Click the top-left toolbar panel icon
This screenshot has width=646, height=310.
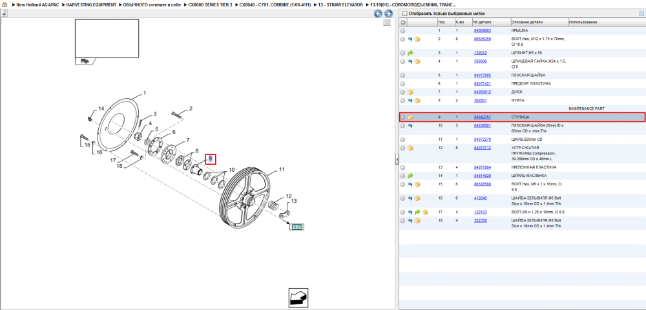(4, 13)
